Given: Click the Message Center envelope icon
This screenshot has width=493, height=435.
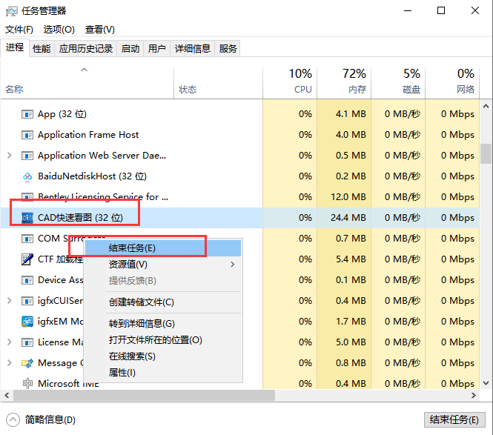Looking at the screenshot, I should 27,363.
